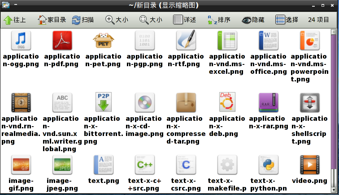This screenshot has width=339, height=195.
Task: Rescan the folder with 扫描
Action: coord(83,20)
